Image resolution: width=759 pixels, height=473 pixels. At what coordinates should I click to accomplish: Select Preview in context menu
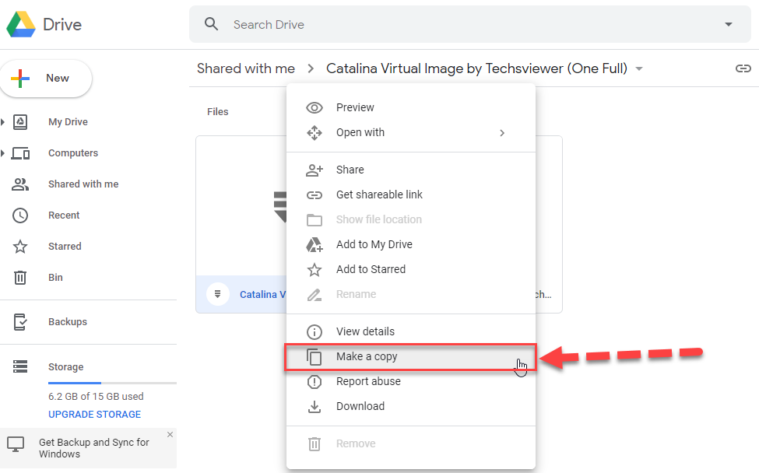coord(411,107)
